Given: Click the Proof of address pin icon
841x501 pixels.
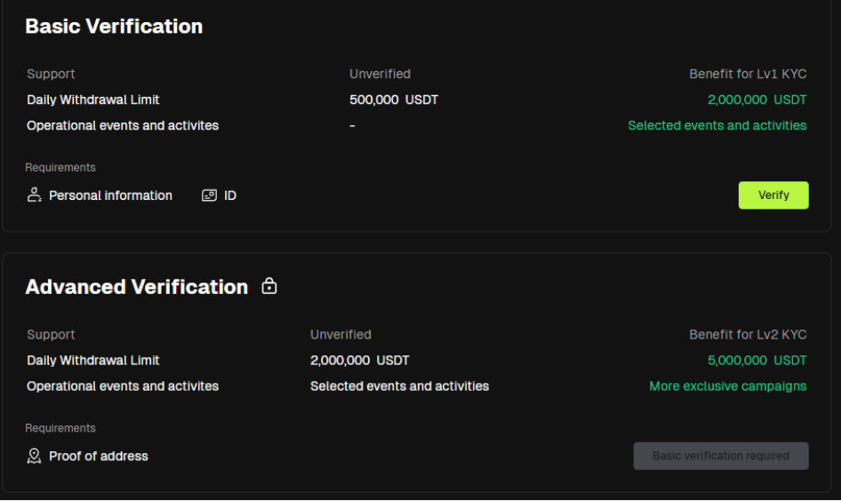Looking at the screenshot, I should pyautogui.click(x=35, y=456).
